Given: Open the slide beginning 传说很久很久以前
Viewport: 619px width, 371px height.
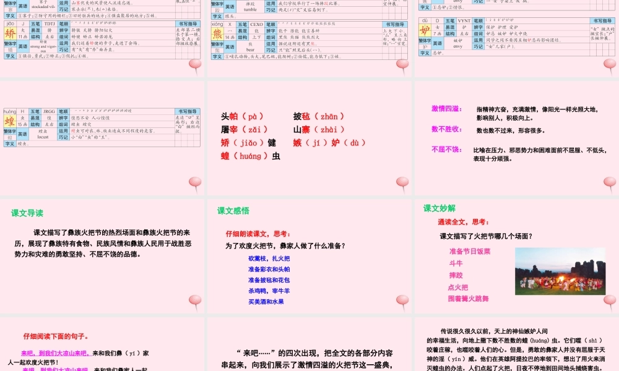Looking at the screenshot, I should 517,344.
